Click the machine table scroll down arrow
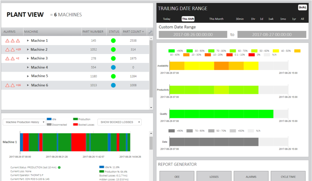The image size is (312, 181). pos(151,107)
